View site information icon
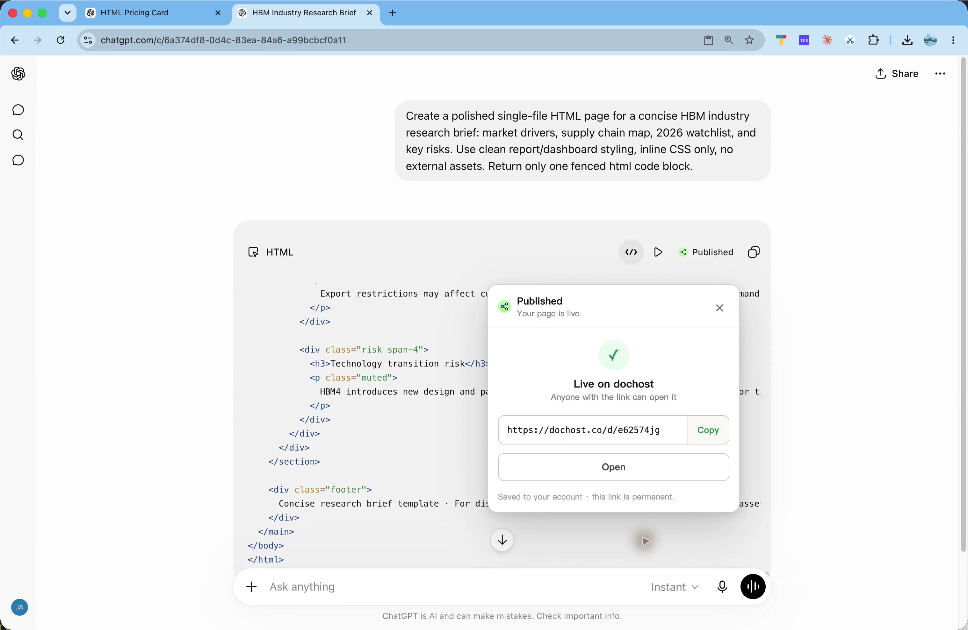This screenshot has width=968, height=630. click(x=88, y=40)
